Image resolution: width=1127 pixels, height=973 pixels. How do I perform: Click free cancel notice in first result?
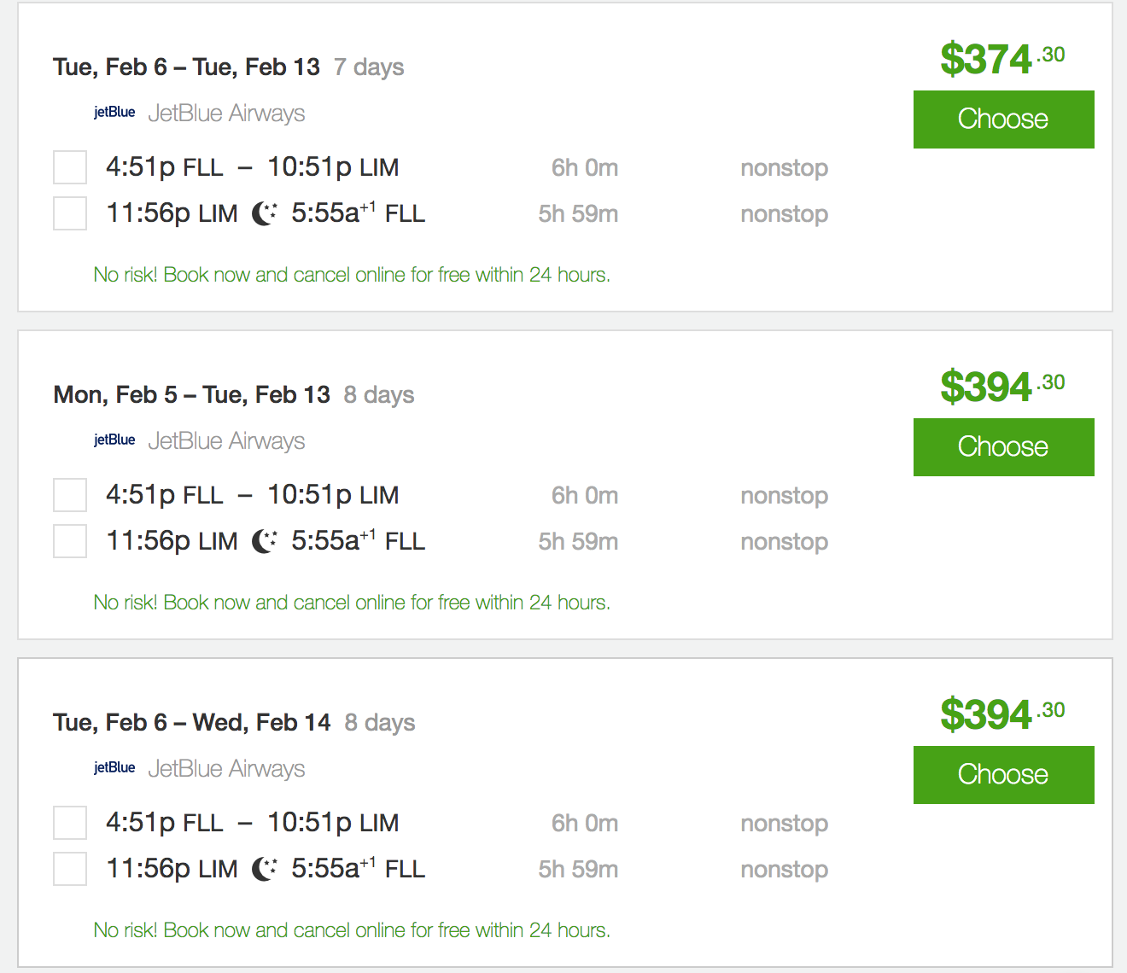point(352,275)
